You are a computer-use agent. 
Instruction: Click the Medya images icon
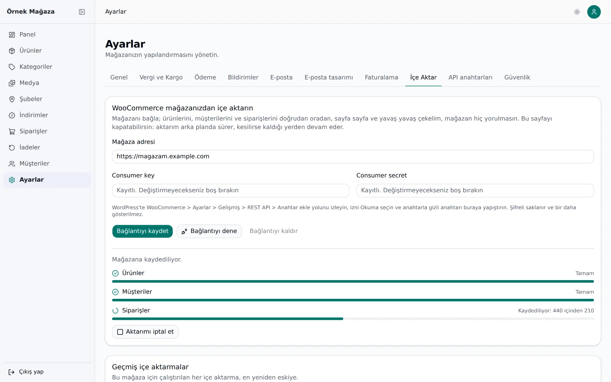[12, 83]
